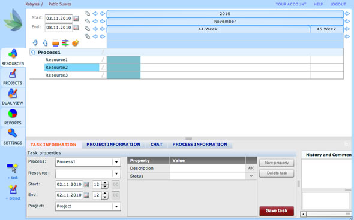Viewport: 354px width, 220px height.
Task: Open the Process dropdown
Action: pos(116,162)
